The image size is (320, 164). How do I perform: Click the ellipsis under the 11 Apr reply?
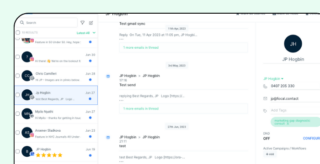pos(121,39)
